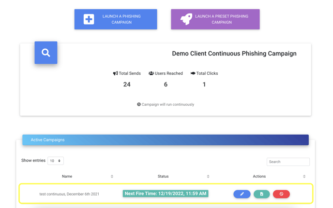The width and height of the screenshot is (333, 208).
Task: Click the Name column header
Action: 67,176
